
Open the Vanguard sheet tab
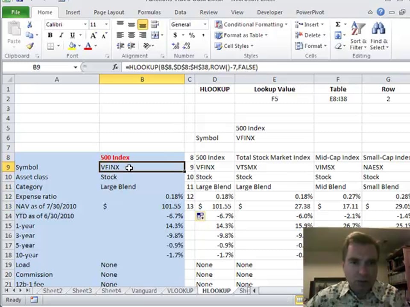(x=144, y=290)
